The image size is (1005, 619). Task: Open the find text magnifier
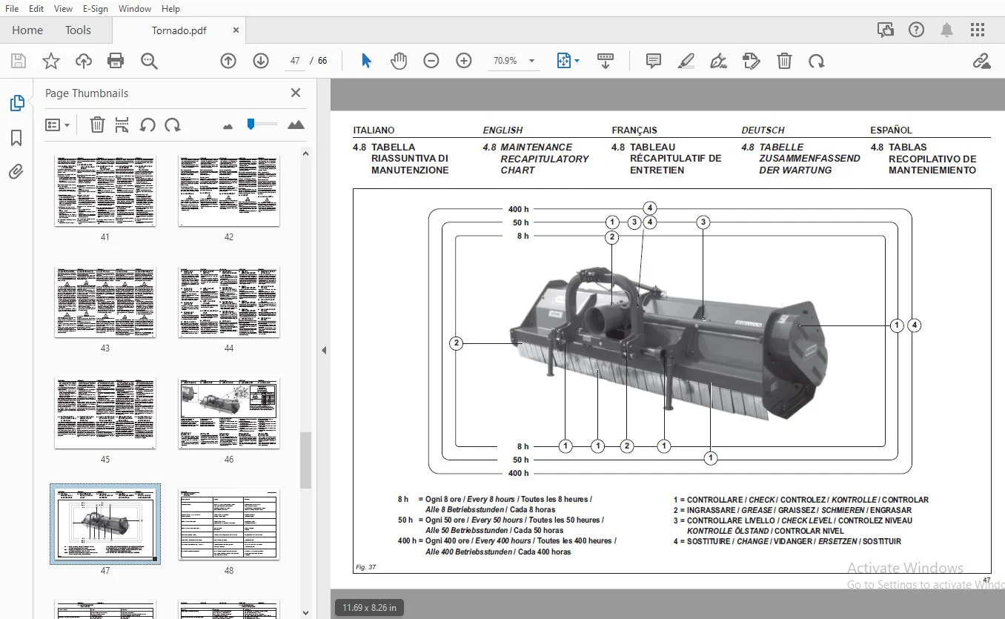pos(149,61)
